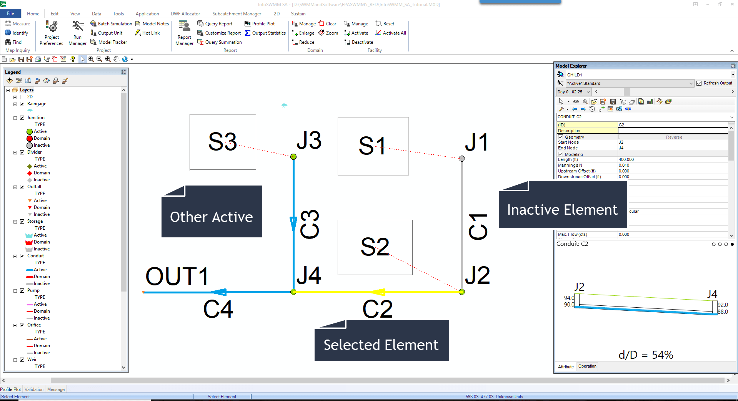Open Output Statistics report
Viewport: 738px width, 401px height.
(265, 33)
